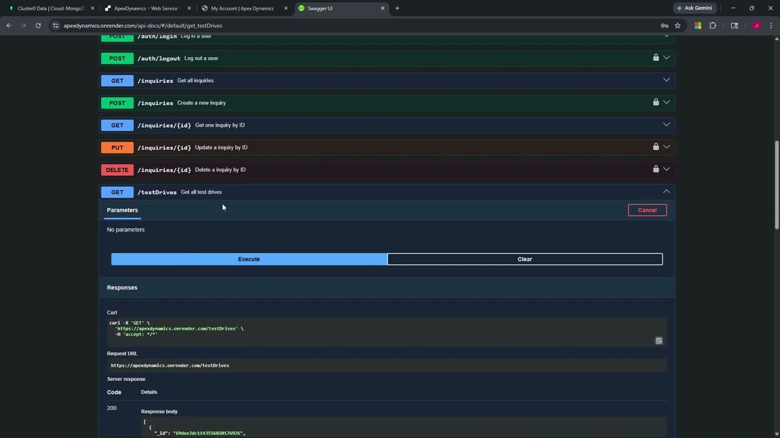The image size is (780, 438).
Task: Close the ApexDynamics Web Service tab
Action: click(x=189, y=9)
